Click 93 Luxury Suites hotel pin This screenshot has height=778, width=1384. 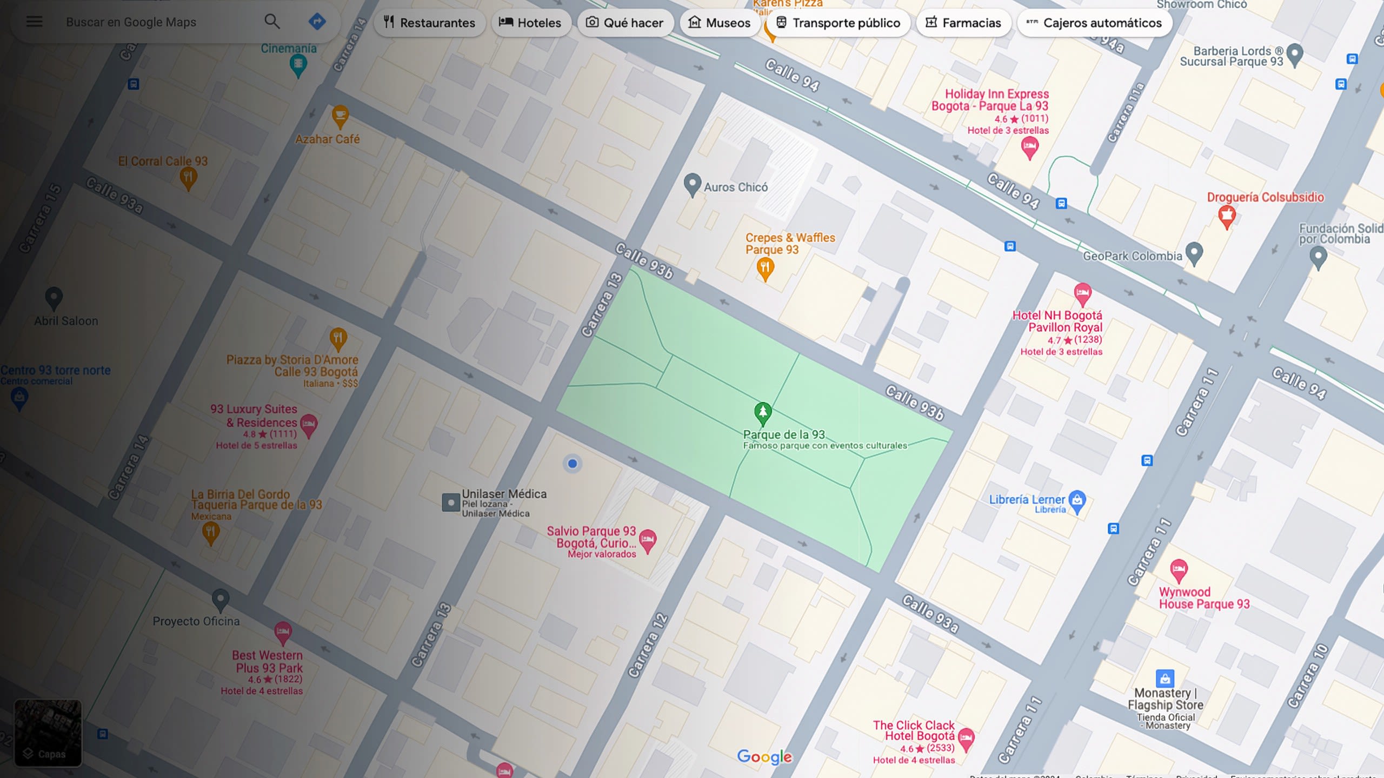(309, 425)
